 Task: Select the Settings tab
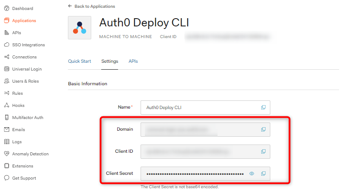click(110, 61)
